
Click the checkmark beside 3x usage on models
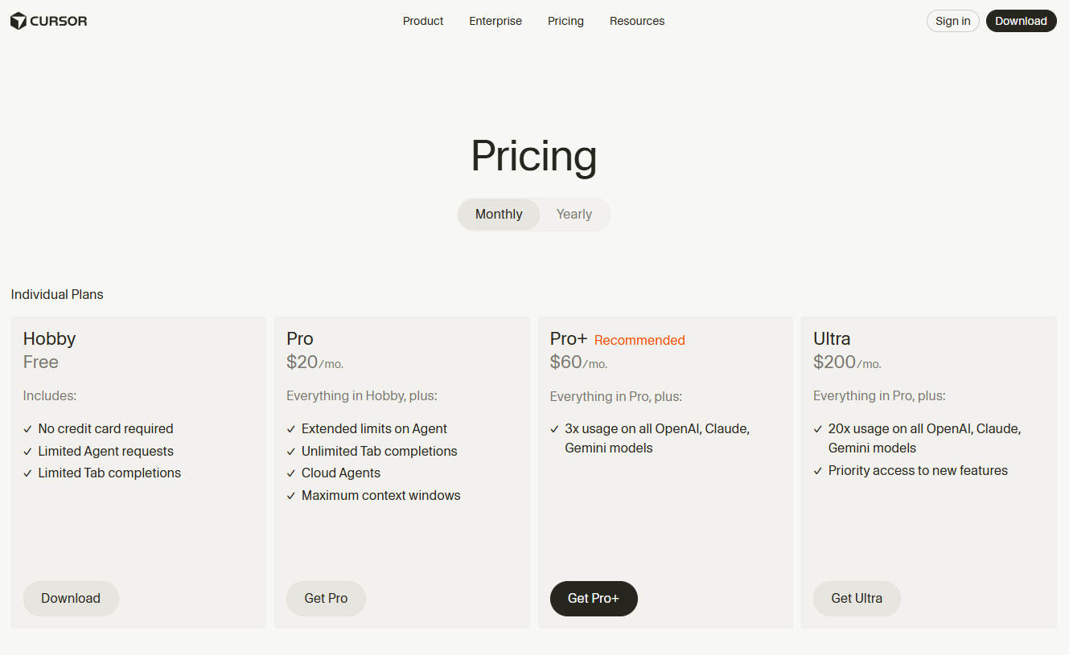553,428
